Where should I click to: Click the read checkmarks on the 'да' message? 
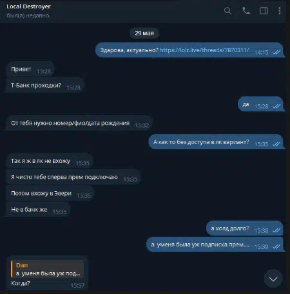pos(276,106)
